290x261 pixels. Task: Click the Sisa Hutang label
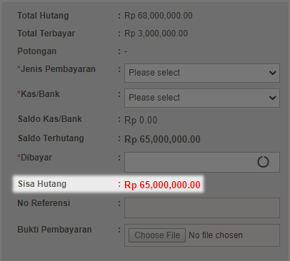point(42,184)
